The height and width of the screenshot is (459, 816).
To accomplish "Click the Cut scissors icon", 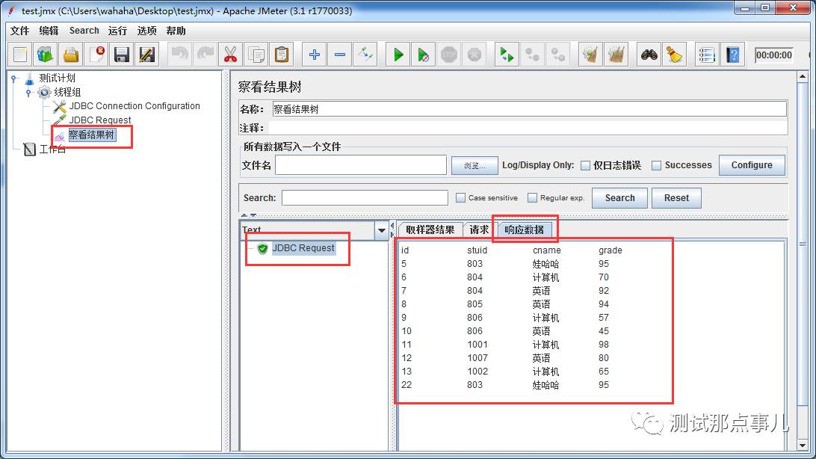I will click(x=230, y=55).
